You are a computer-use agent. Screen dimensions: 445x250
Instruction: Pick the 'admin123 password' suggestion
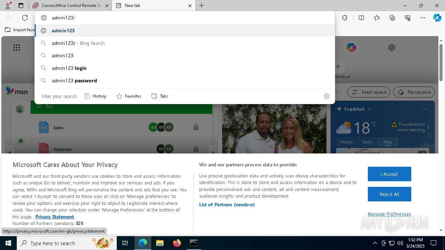[x=185, y=81]
